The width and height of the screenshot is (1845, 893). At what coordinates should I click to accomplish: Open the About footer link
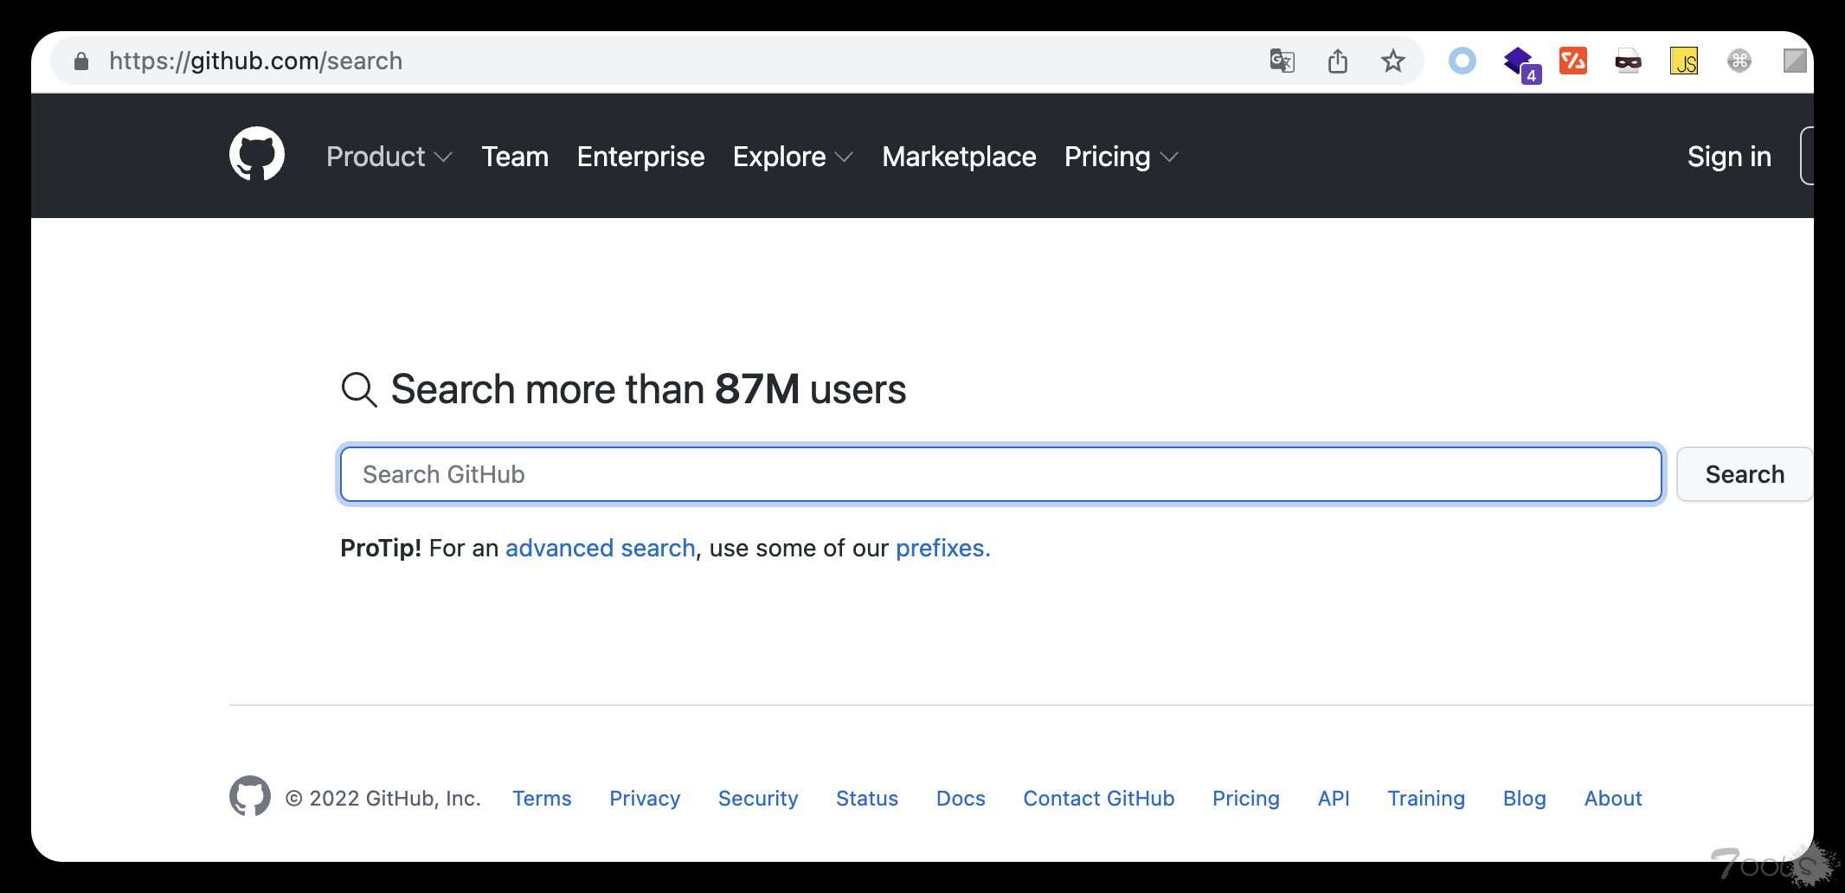pyautogui.click(x=1613, y=798)
